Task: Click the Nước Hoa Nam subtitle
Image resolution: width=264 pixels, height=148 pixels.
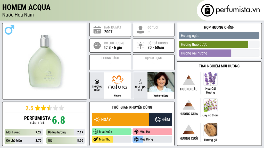Action: [18, 15]
